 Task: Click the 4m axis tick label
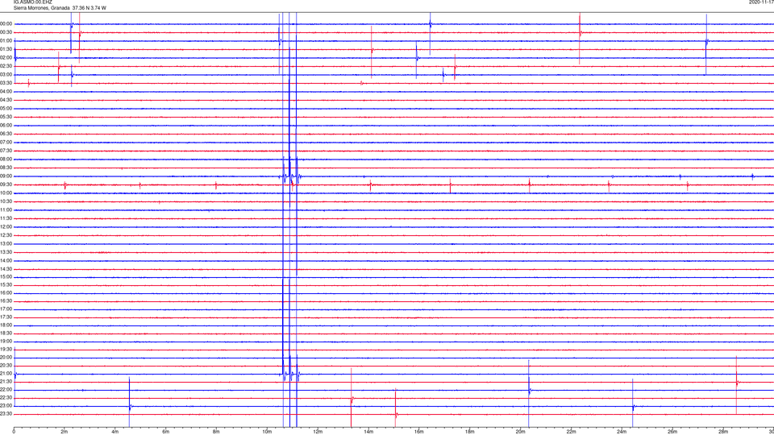click(x=115, y=432)
